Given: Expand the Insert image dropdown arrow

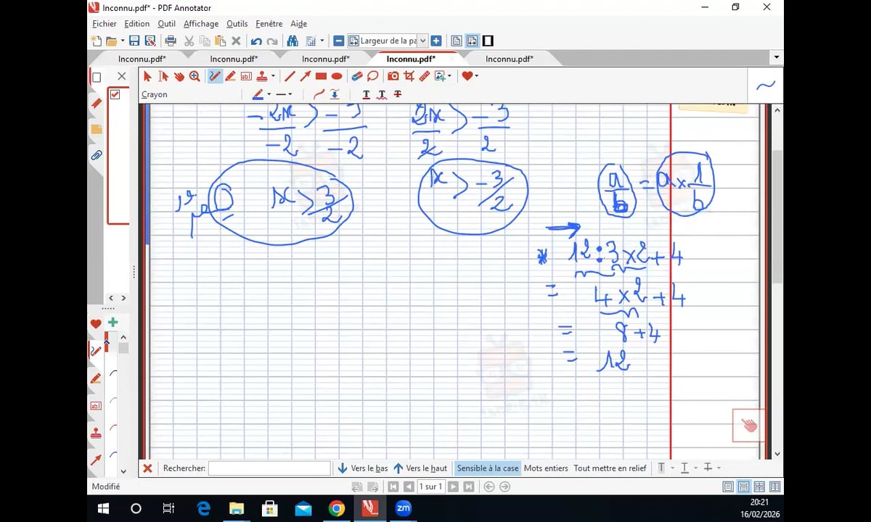Looking at the screenshot, I should click(449, 76).
